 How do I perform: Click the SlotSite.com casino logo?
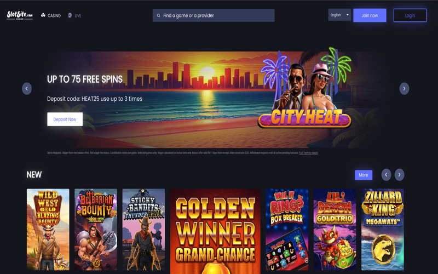[x=20, y=15]
